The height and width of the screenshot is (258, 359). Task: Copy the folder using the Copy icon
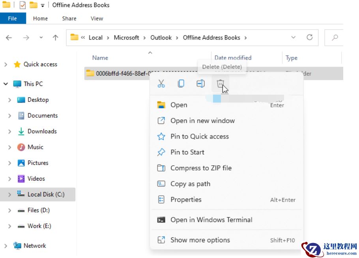[181, 84]
